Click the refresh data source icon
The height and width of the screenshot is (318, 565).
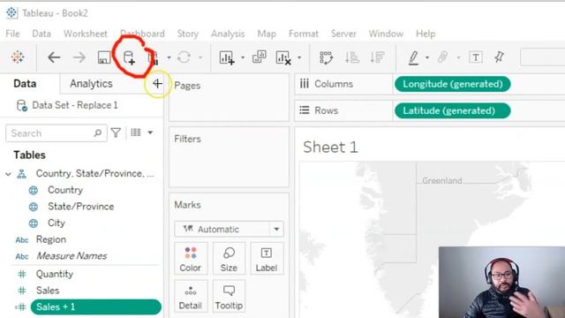[185, 57]
